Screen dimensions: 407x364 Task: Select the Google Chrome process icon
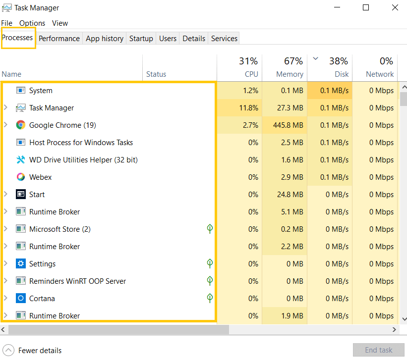coord(20,125)
